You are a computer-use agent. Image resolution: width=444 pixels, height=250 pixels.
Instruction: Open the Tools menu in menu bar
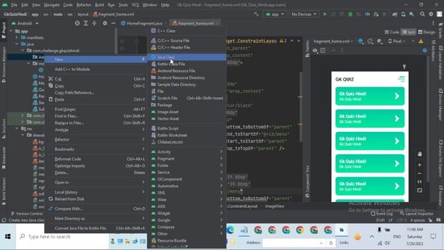point(123,5)
